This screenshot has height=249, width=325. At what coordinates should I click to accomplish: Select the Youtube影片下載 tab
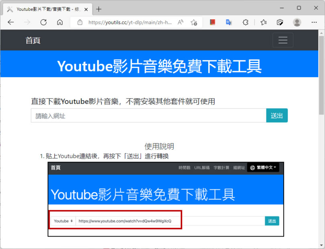point(46,9)
